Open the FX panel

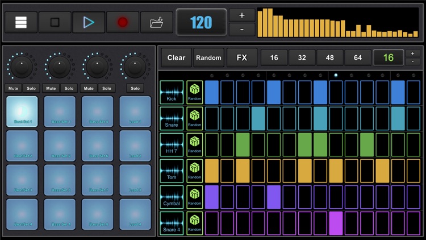tap(242, 57)
